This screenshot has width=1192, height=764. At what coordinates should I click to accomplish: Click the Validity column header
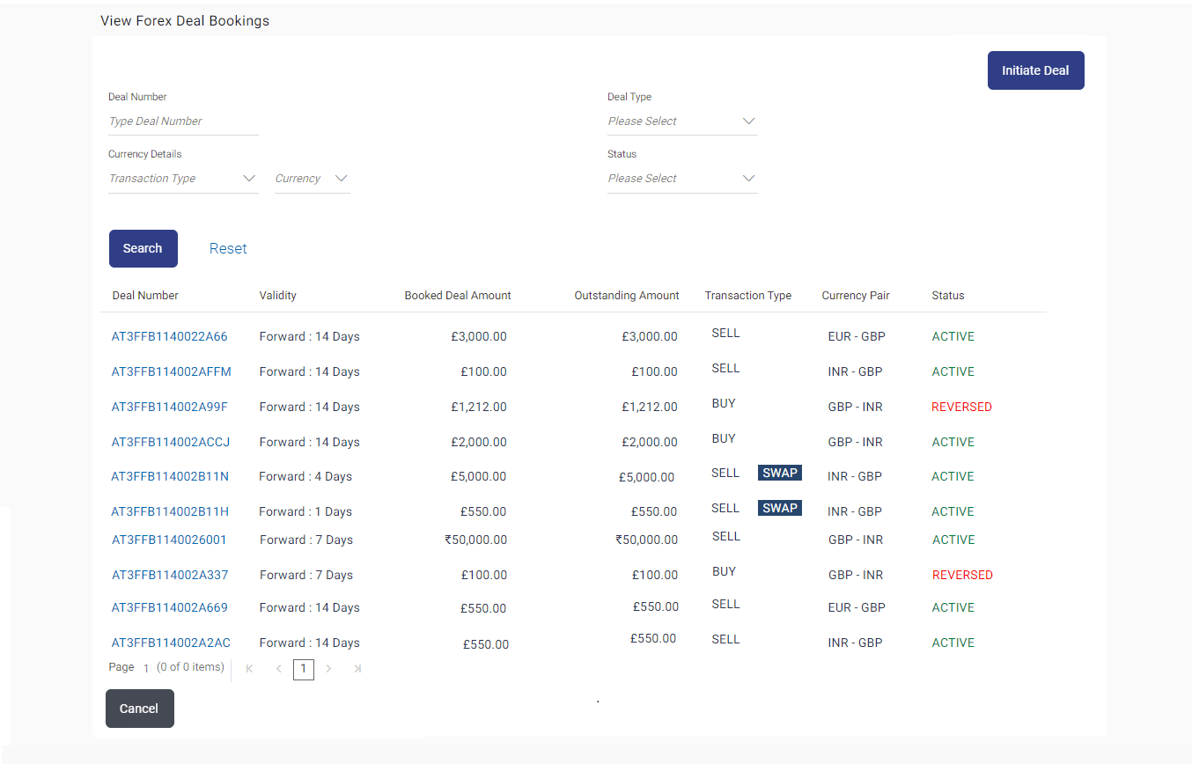coord(277,296)
